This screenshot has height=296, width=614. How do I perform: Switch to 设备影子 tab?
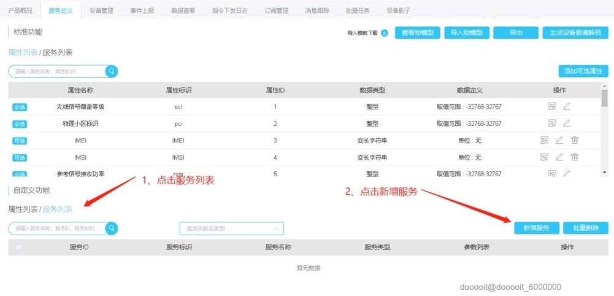pos(398,10)
